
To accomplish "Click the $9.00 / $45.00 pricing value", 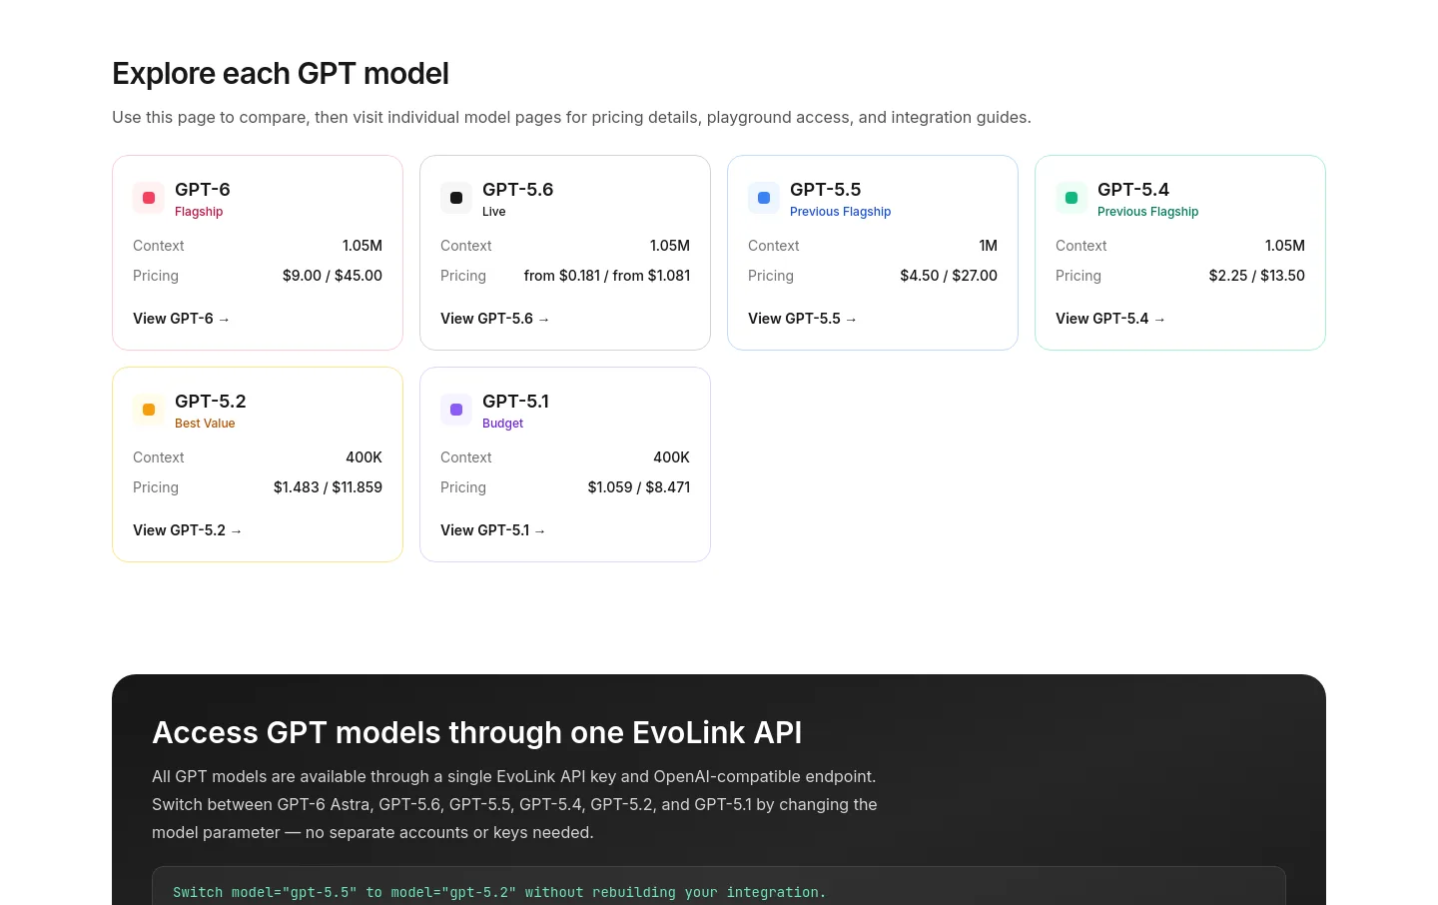I will [x=333, y=276].
